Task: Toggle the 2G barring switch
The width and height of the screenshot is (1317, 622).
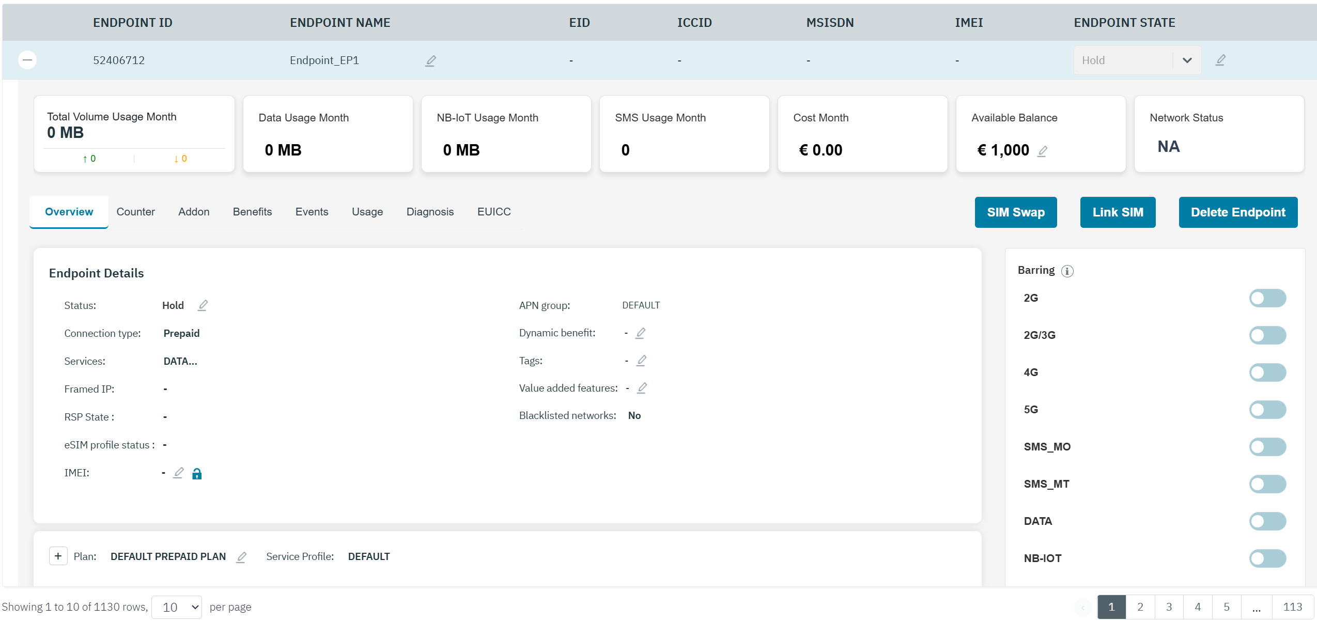Action: tap(1267, 298)
